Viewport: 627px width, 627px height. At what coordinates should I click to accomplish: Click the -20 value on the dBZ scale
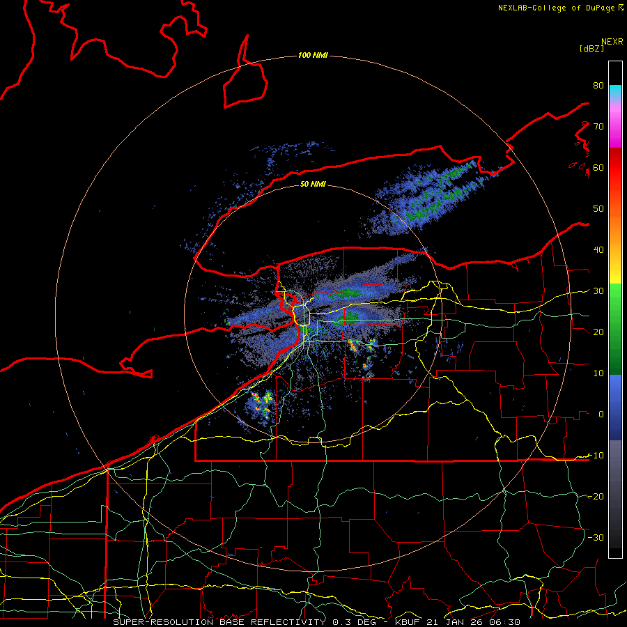[596, 496]
